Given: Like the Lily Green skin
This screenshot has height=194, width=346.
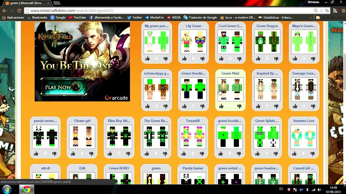Looking at the screenshot, I should pyautogui.click(x=184, y=59).
